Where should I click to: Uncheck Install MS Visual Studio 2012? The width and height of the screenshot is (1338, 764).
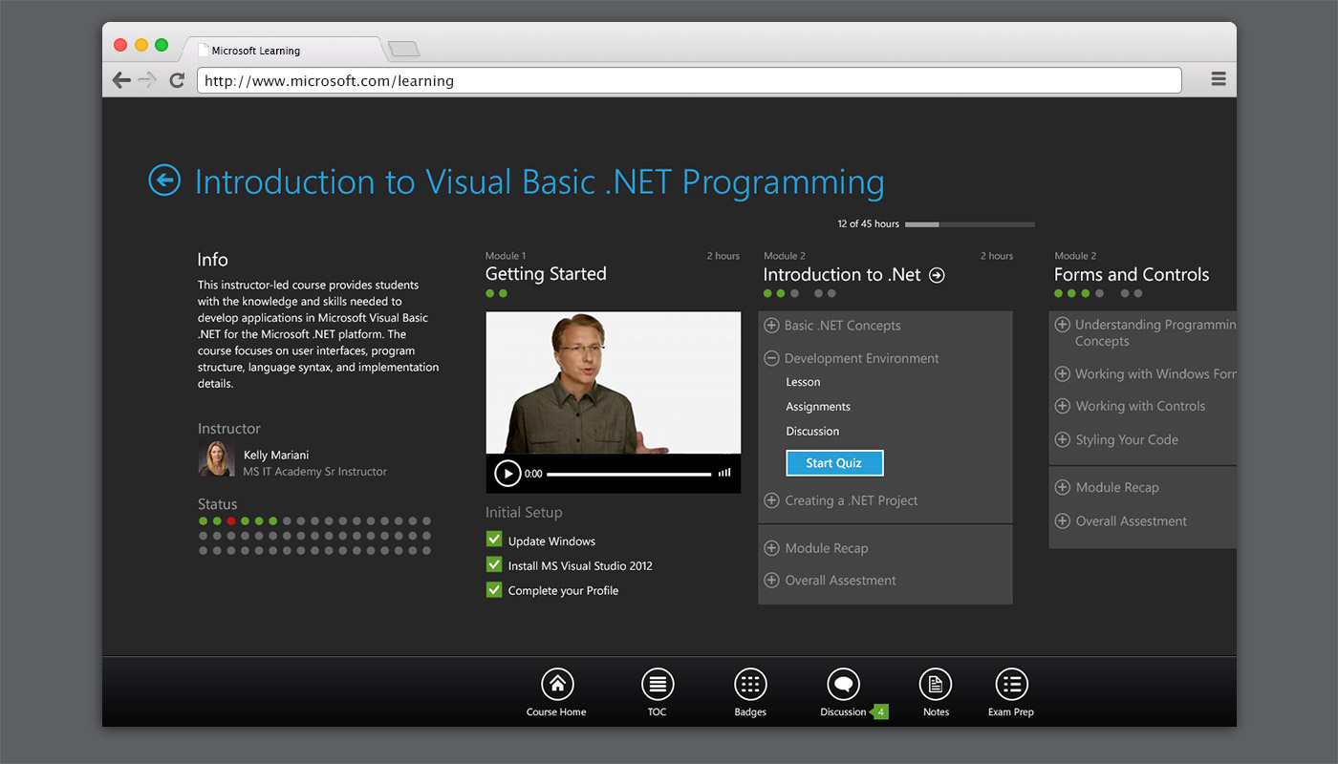(494, 564)
